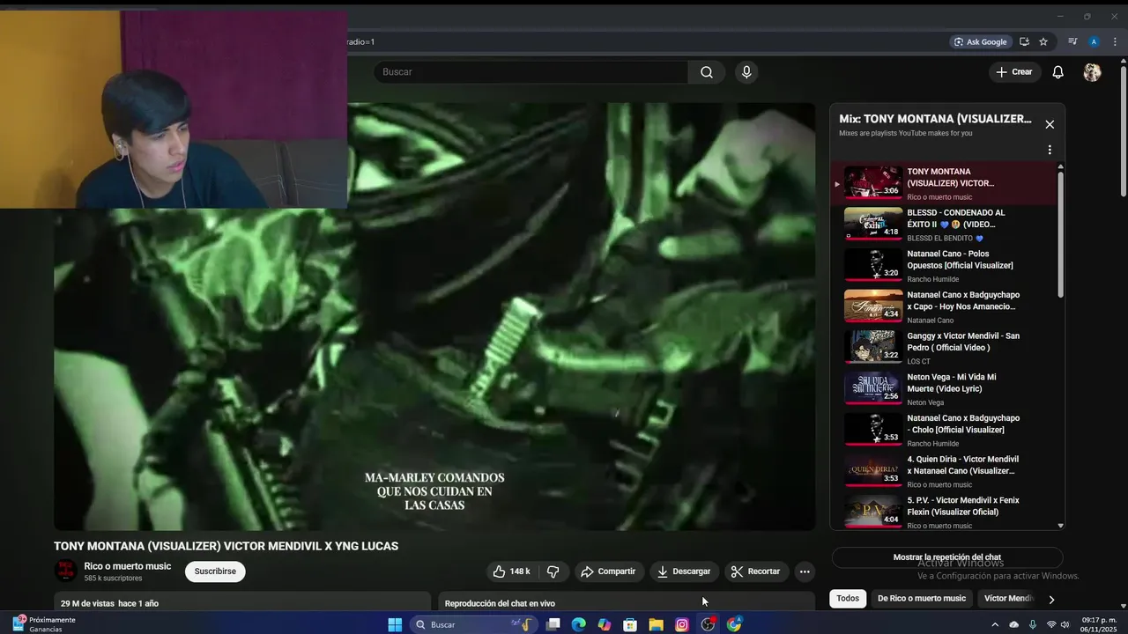Open the volume speaker tray icon
1128x634 pixels.
pos(1065,624)
